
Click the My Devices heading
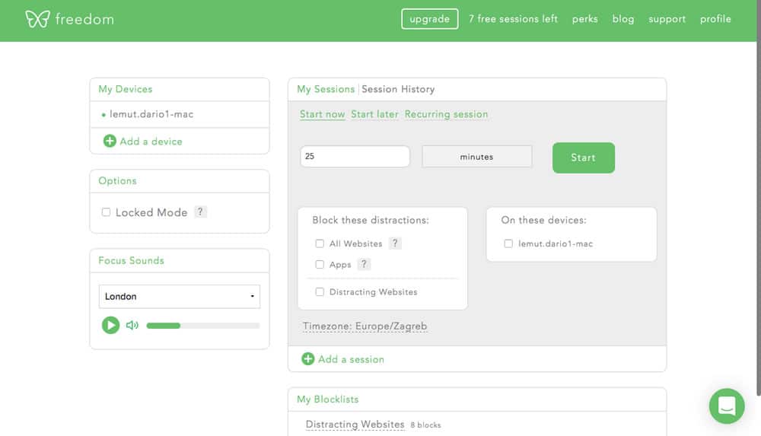tap(126, 89)
